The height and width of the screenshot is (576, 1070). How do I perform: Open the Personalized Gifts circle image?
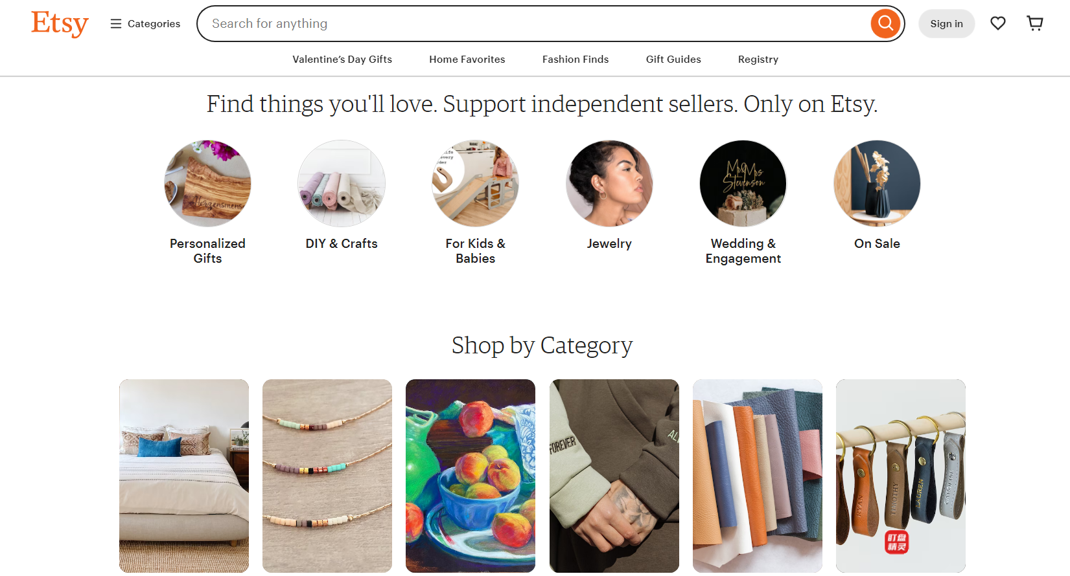[x=207, y=183]
